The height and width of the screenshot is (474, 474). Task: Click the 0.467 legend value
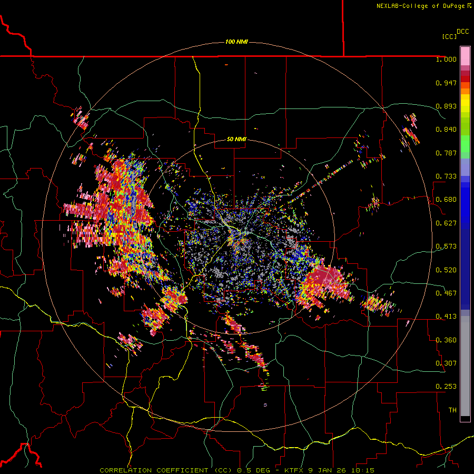pyautogui.click(x=446, y=293)
